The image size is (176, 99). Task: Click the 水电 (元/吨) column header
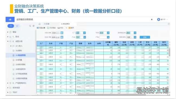[x=155, y=44]
